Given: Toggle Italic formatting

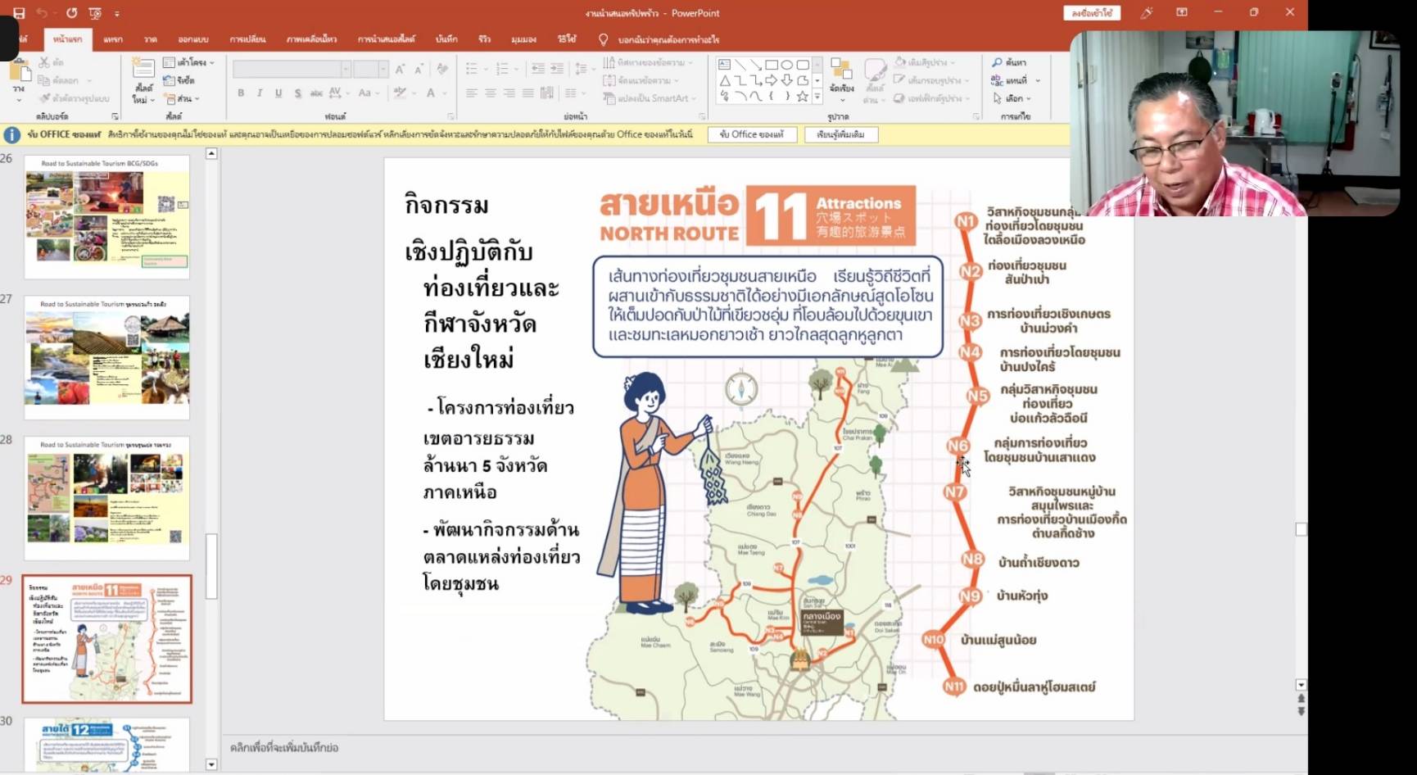Looking at the screenshot, I should pyautogui.click(x=260, y=93).
